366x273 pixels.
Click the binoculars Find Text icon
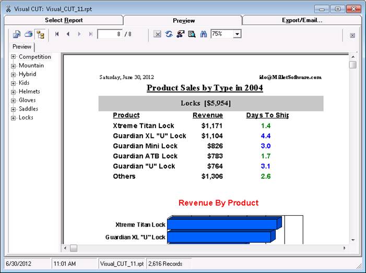(204, 34)
